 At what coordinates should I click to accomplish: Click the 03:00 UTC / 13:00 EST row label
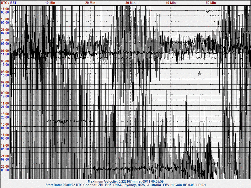coord(5,63)
